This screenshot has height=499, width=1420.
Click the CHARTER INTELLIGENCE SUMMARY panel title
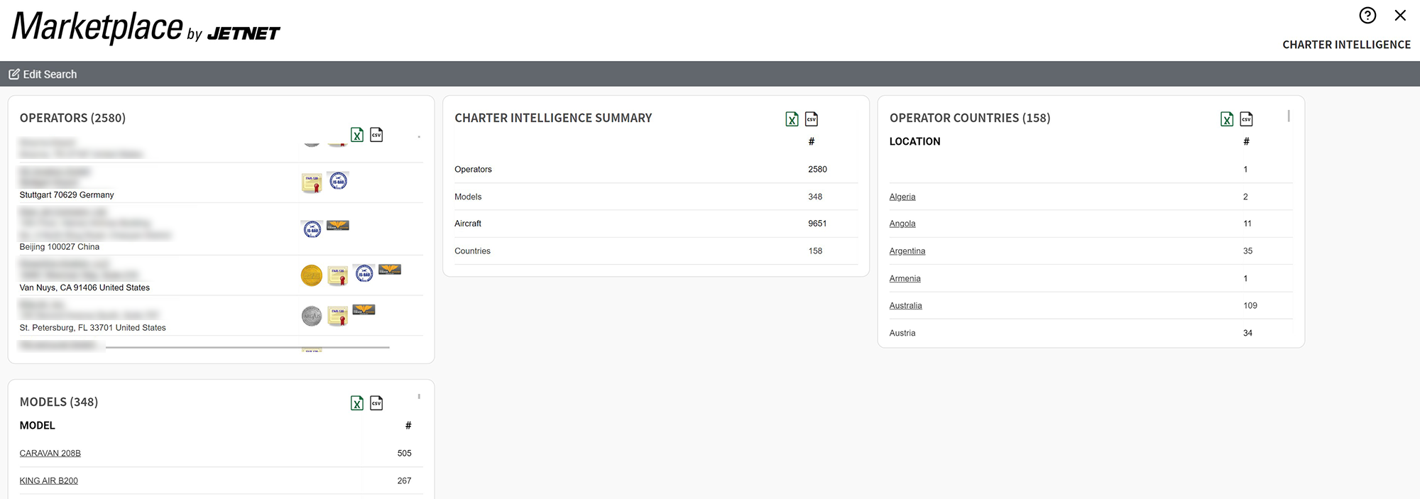(x=553, y=119)
